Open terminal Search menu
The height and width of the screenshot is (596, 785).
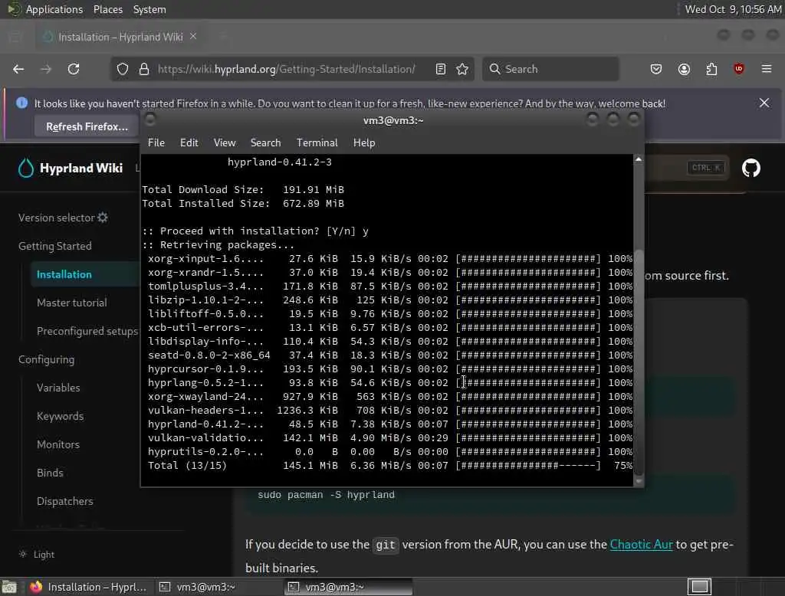point(265,142)
